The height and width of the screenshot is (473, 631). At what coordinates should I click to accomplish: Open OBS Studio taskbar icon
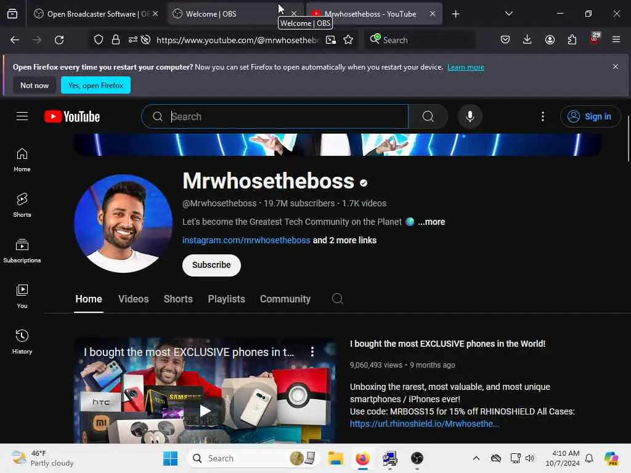[x=417, y=458]
